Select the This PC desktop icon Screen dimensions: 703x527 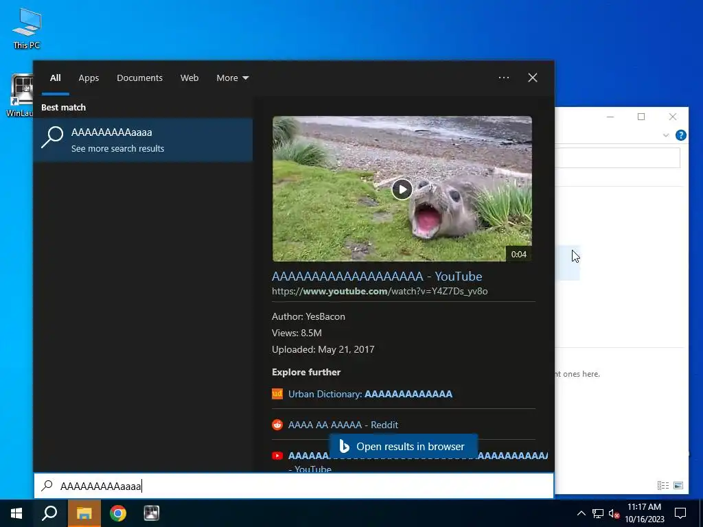tap(27, 29)
